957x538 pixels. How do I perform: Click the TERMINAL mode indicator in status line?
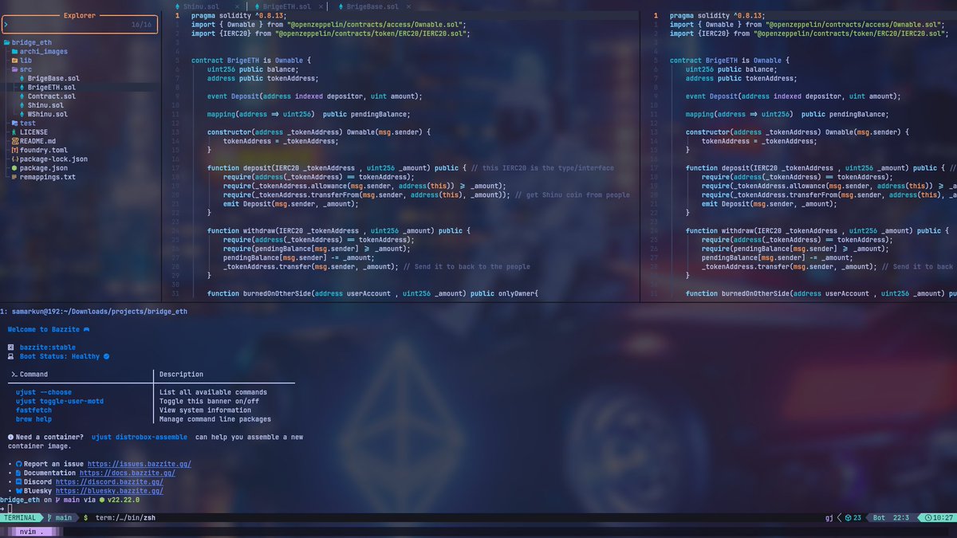19,518
